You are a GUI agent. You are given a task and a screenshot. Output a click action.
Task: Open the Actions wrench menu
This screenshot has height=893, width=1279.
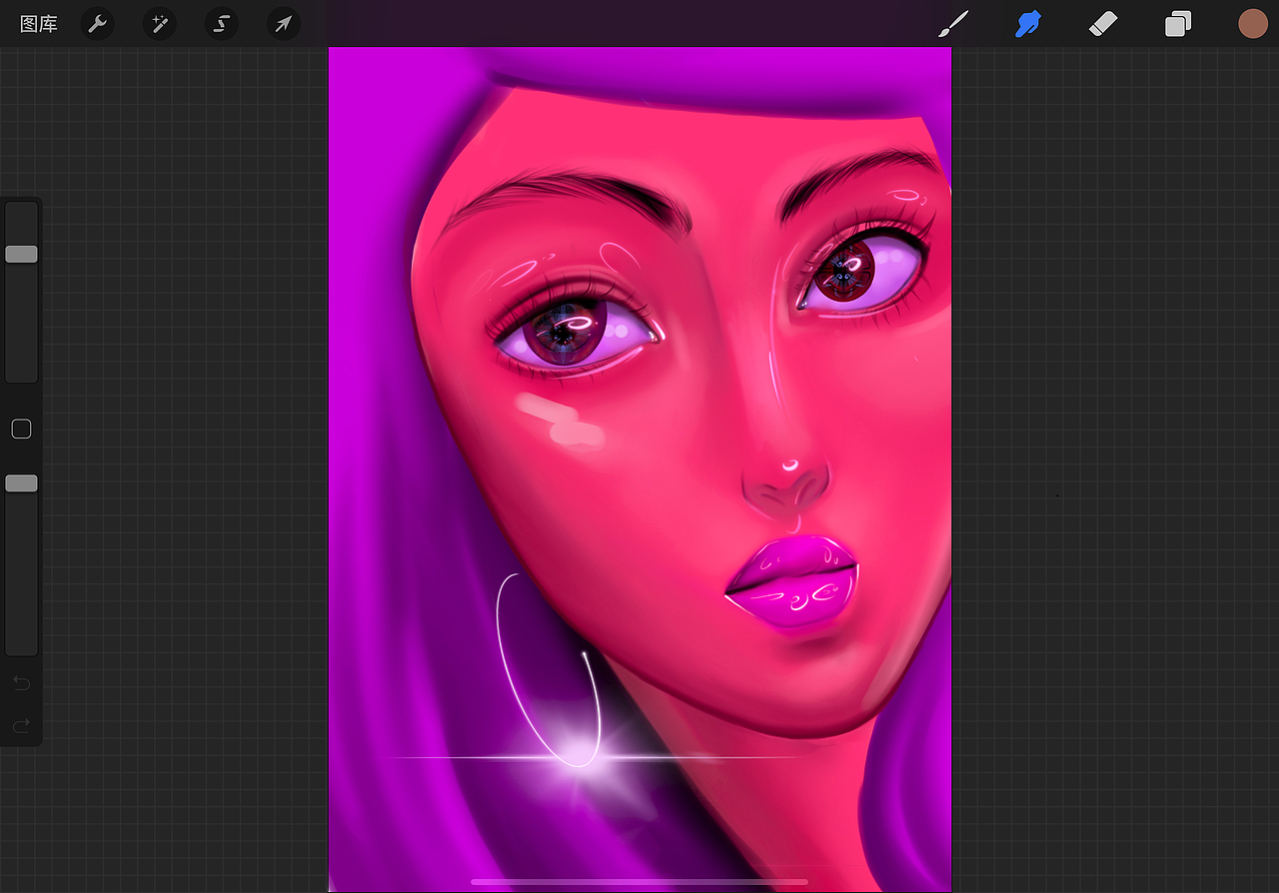pos(97,24)
